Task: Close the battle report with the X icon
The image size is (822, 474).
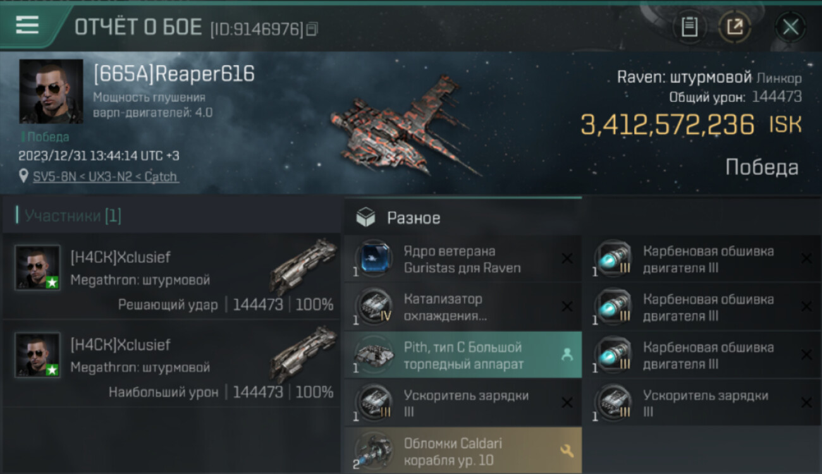Action: point(790,27)
